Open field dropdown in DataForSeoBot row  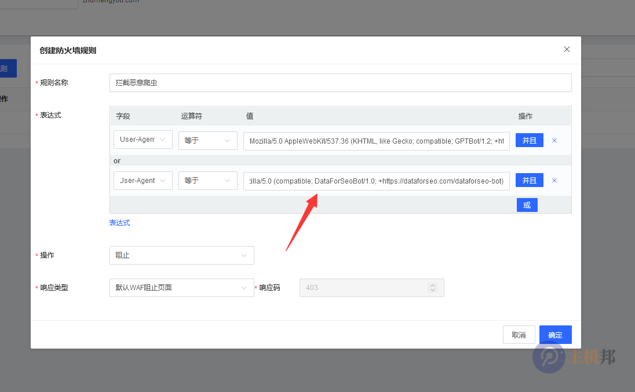[143, 181]
